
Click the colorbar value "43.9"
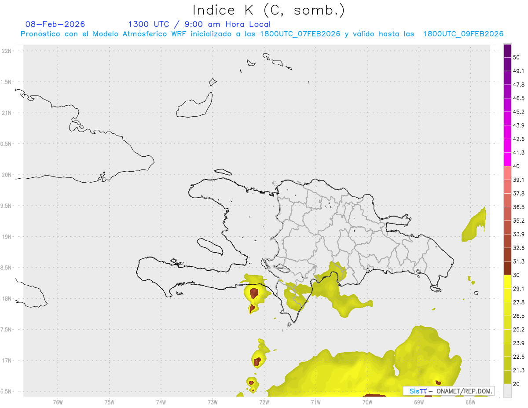pyautogui.click(x=519, y=125)
